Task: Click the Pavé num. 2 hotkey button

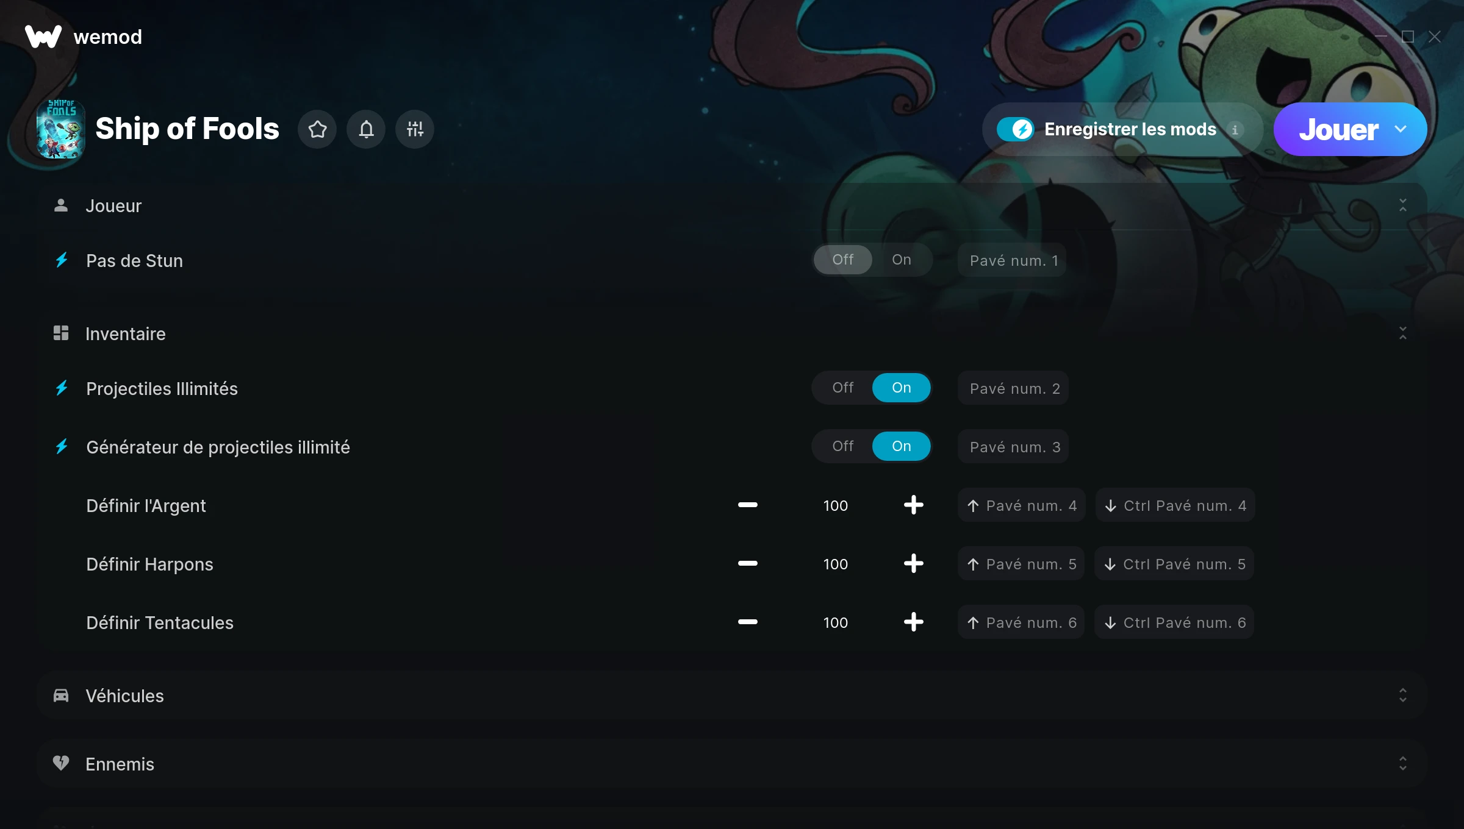Action: (x=1013, y=388)
